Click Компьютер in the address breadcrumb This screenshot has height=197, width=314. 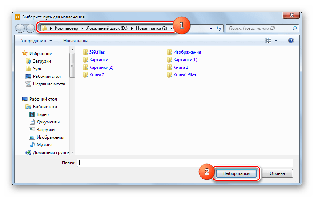pos(67,28)
